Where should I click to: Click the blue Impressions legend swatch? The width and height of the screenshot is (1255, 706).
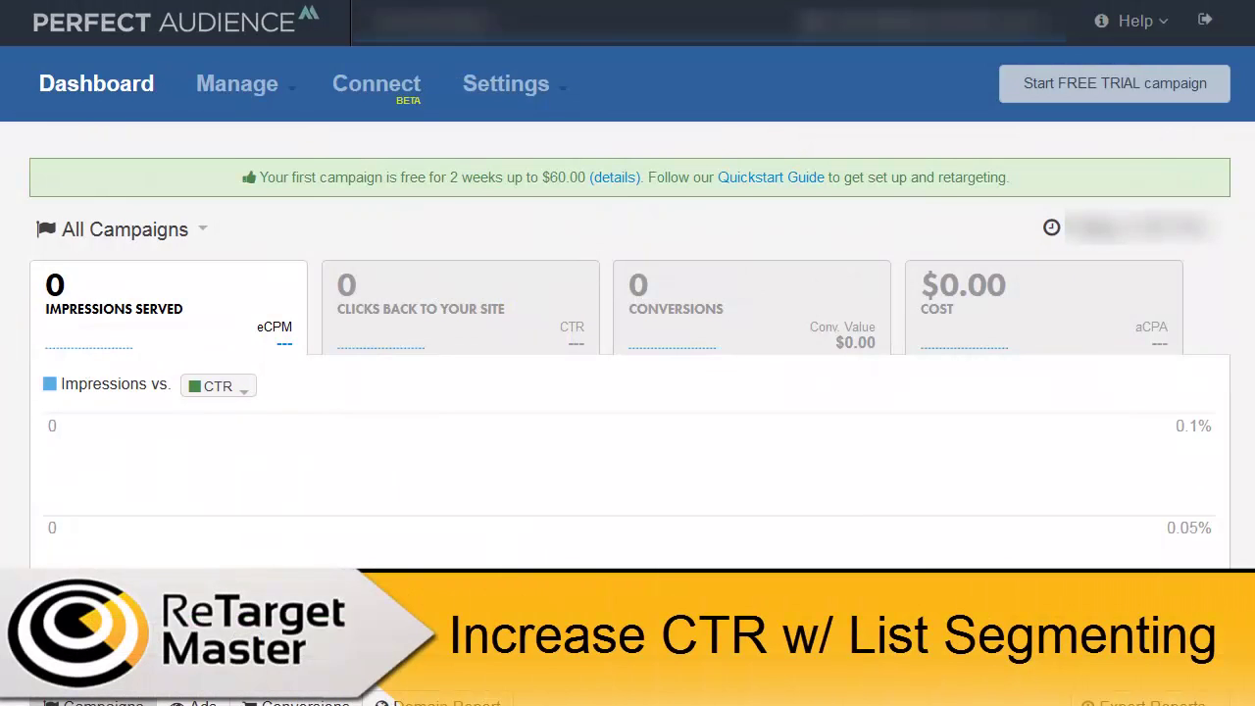[50, 384]
